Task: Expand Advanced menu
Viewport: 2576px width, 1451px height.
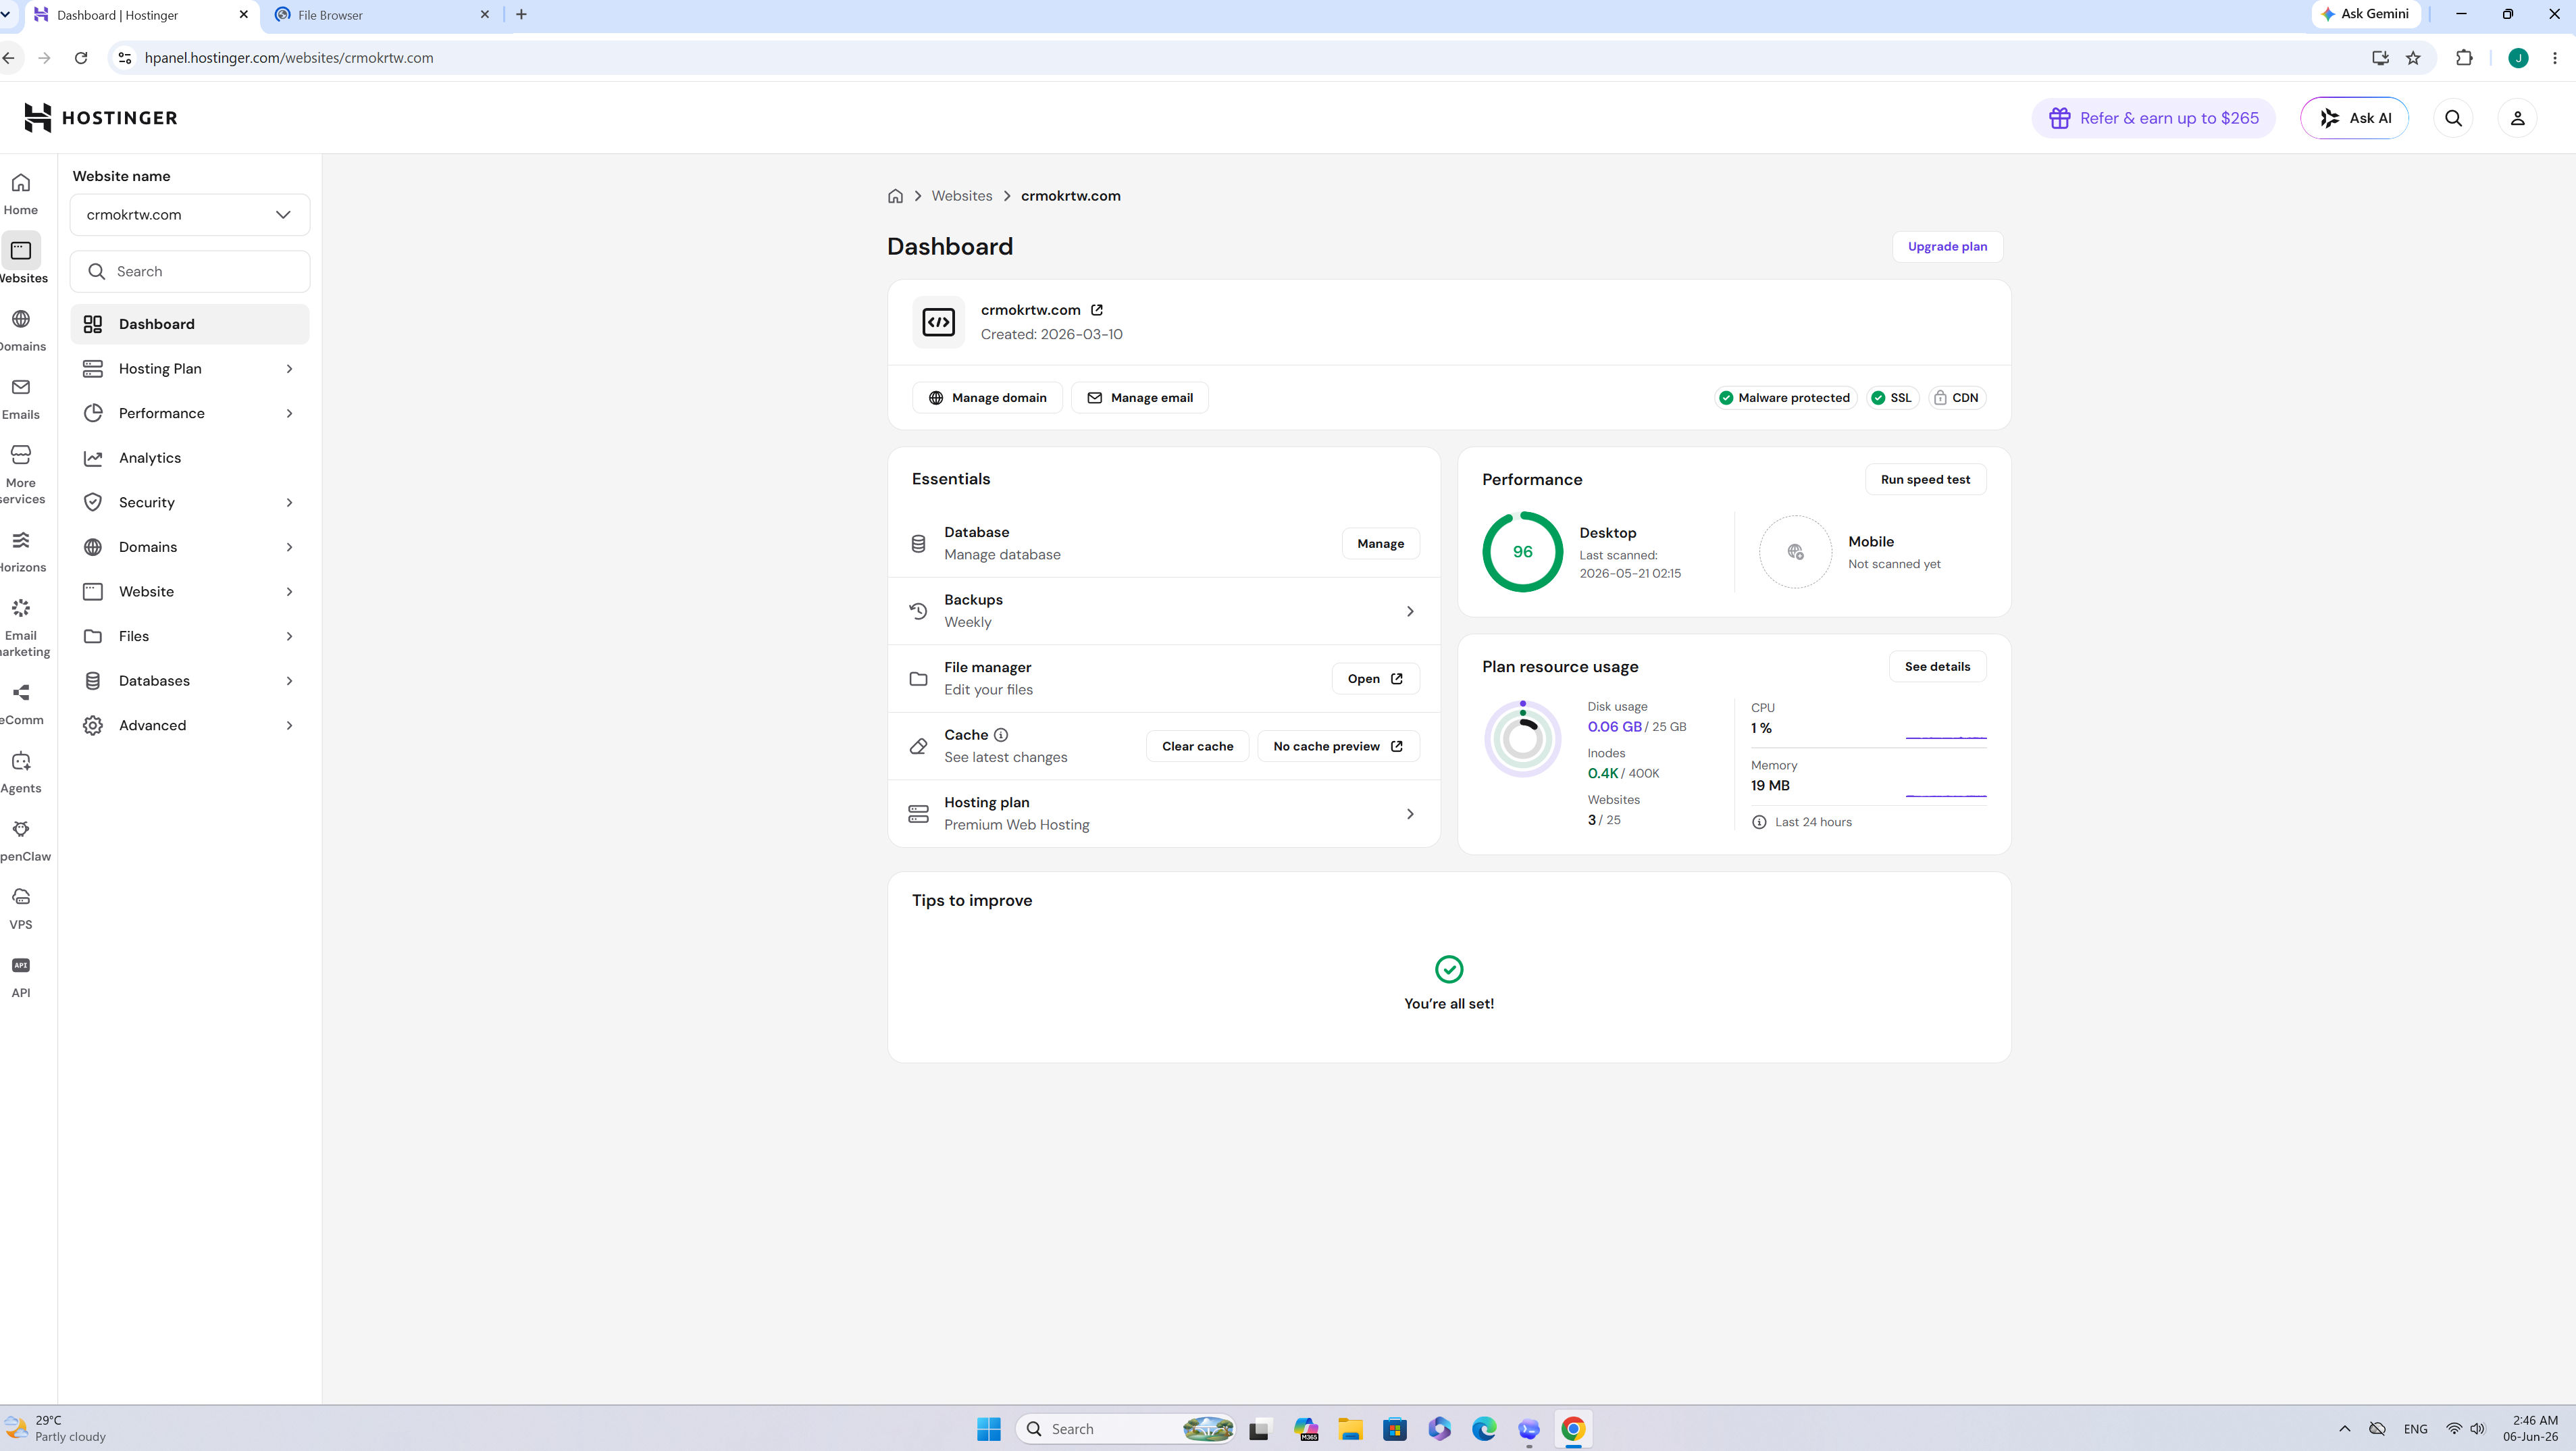Action: [190, 725]
